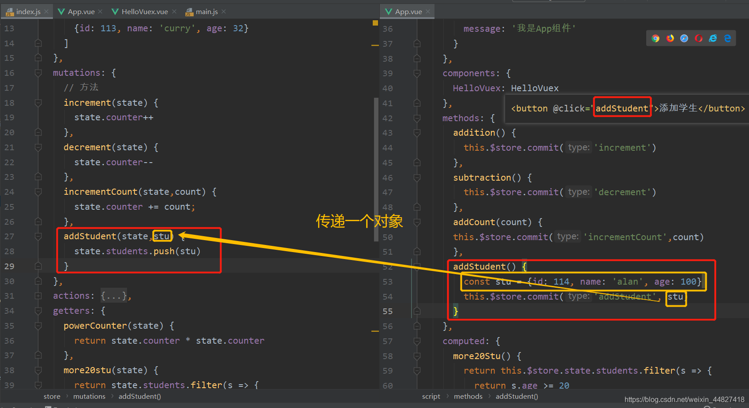This screenshot has height=408, width=749.
Task: Click 'state.counter += count;' line
Action: tap(135, 207)
